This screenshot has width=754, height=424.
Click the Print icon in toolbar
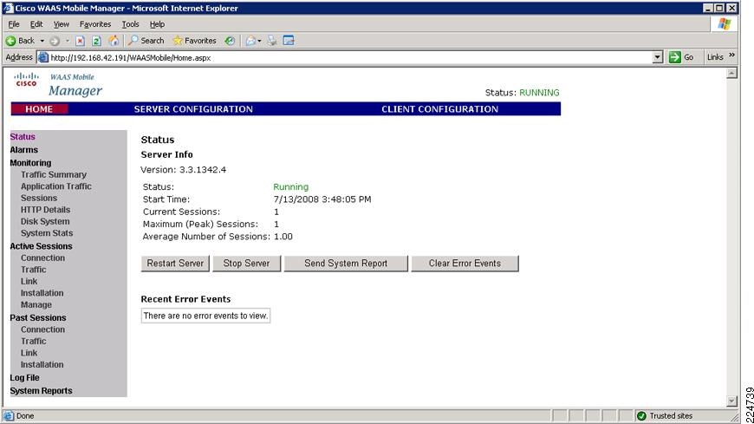(272, 41)
